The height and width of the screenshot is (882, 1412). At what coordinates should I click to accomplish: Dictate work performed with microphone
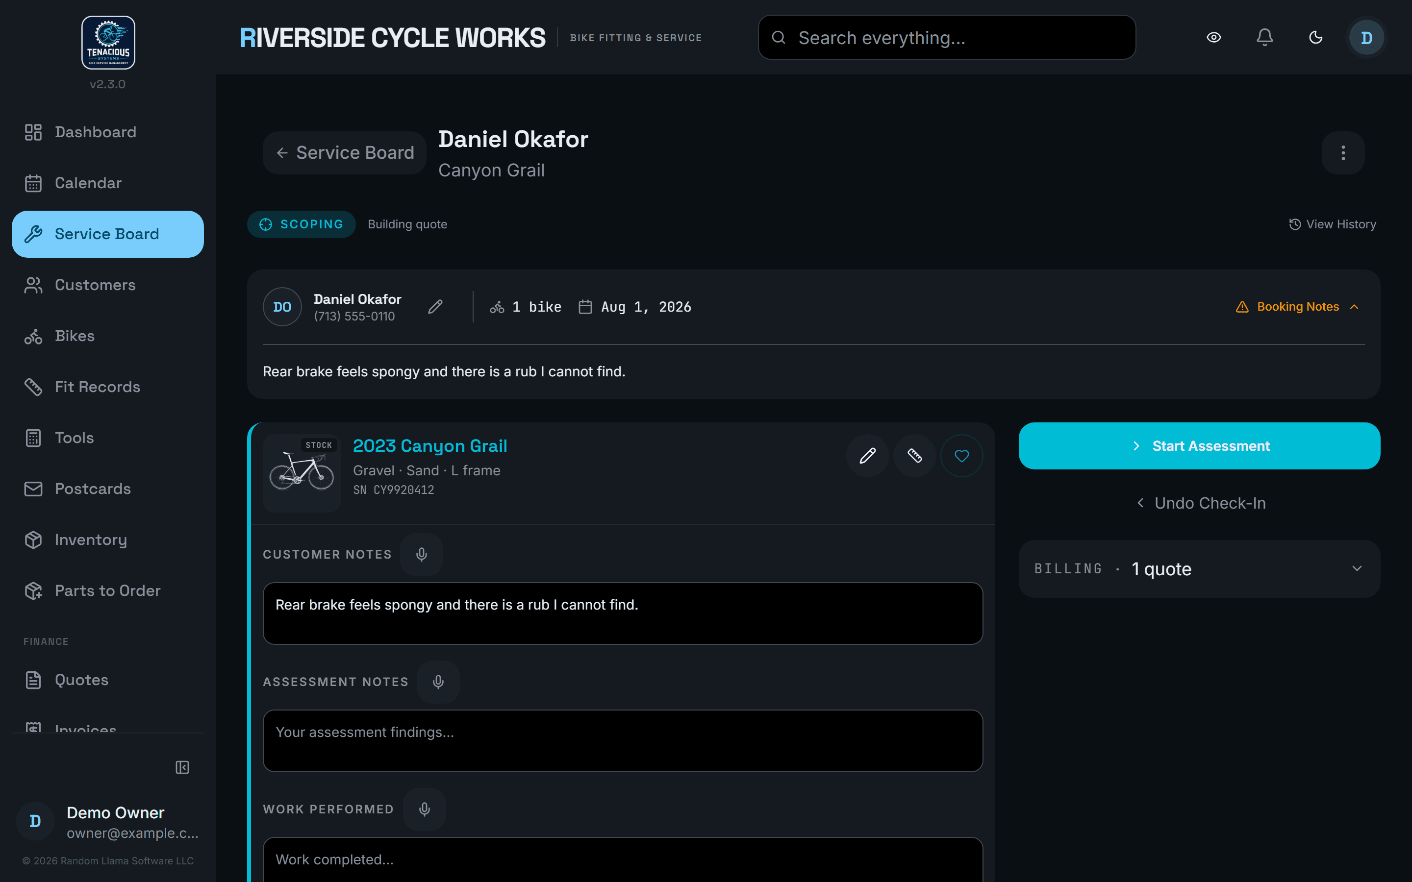pyautogui.click(x=424, y=809)
